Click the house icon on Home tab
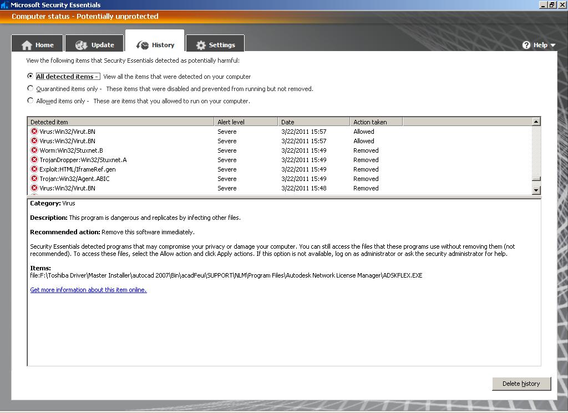 [x=27, y=46]
